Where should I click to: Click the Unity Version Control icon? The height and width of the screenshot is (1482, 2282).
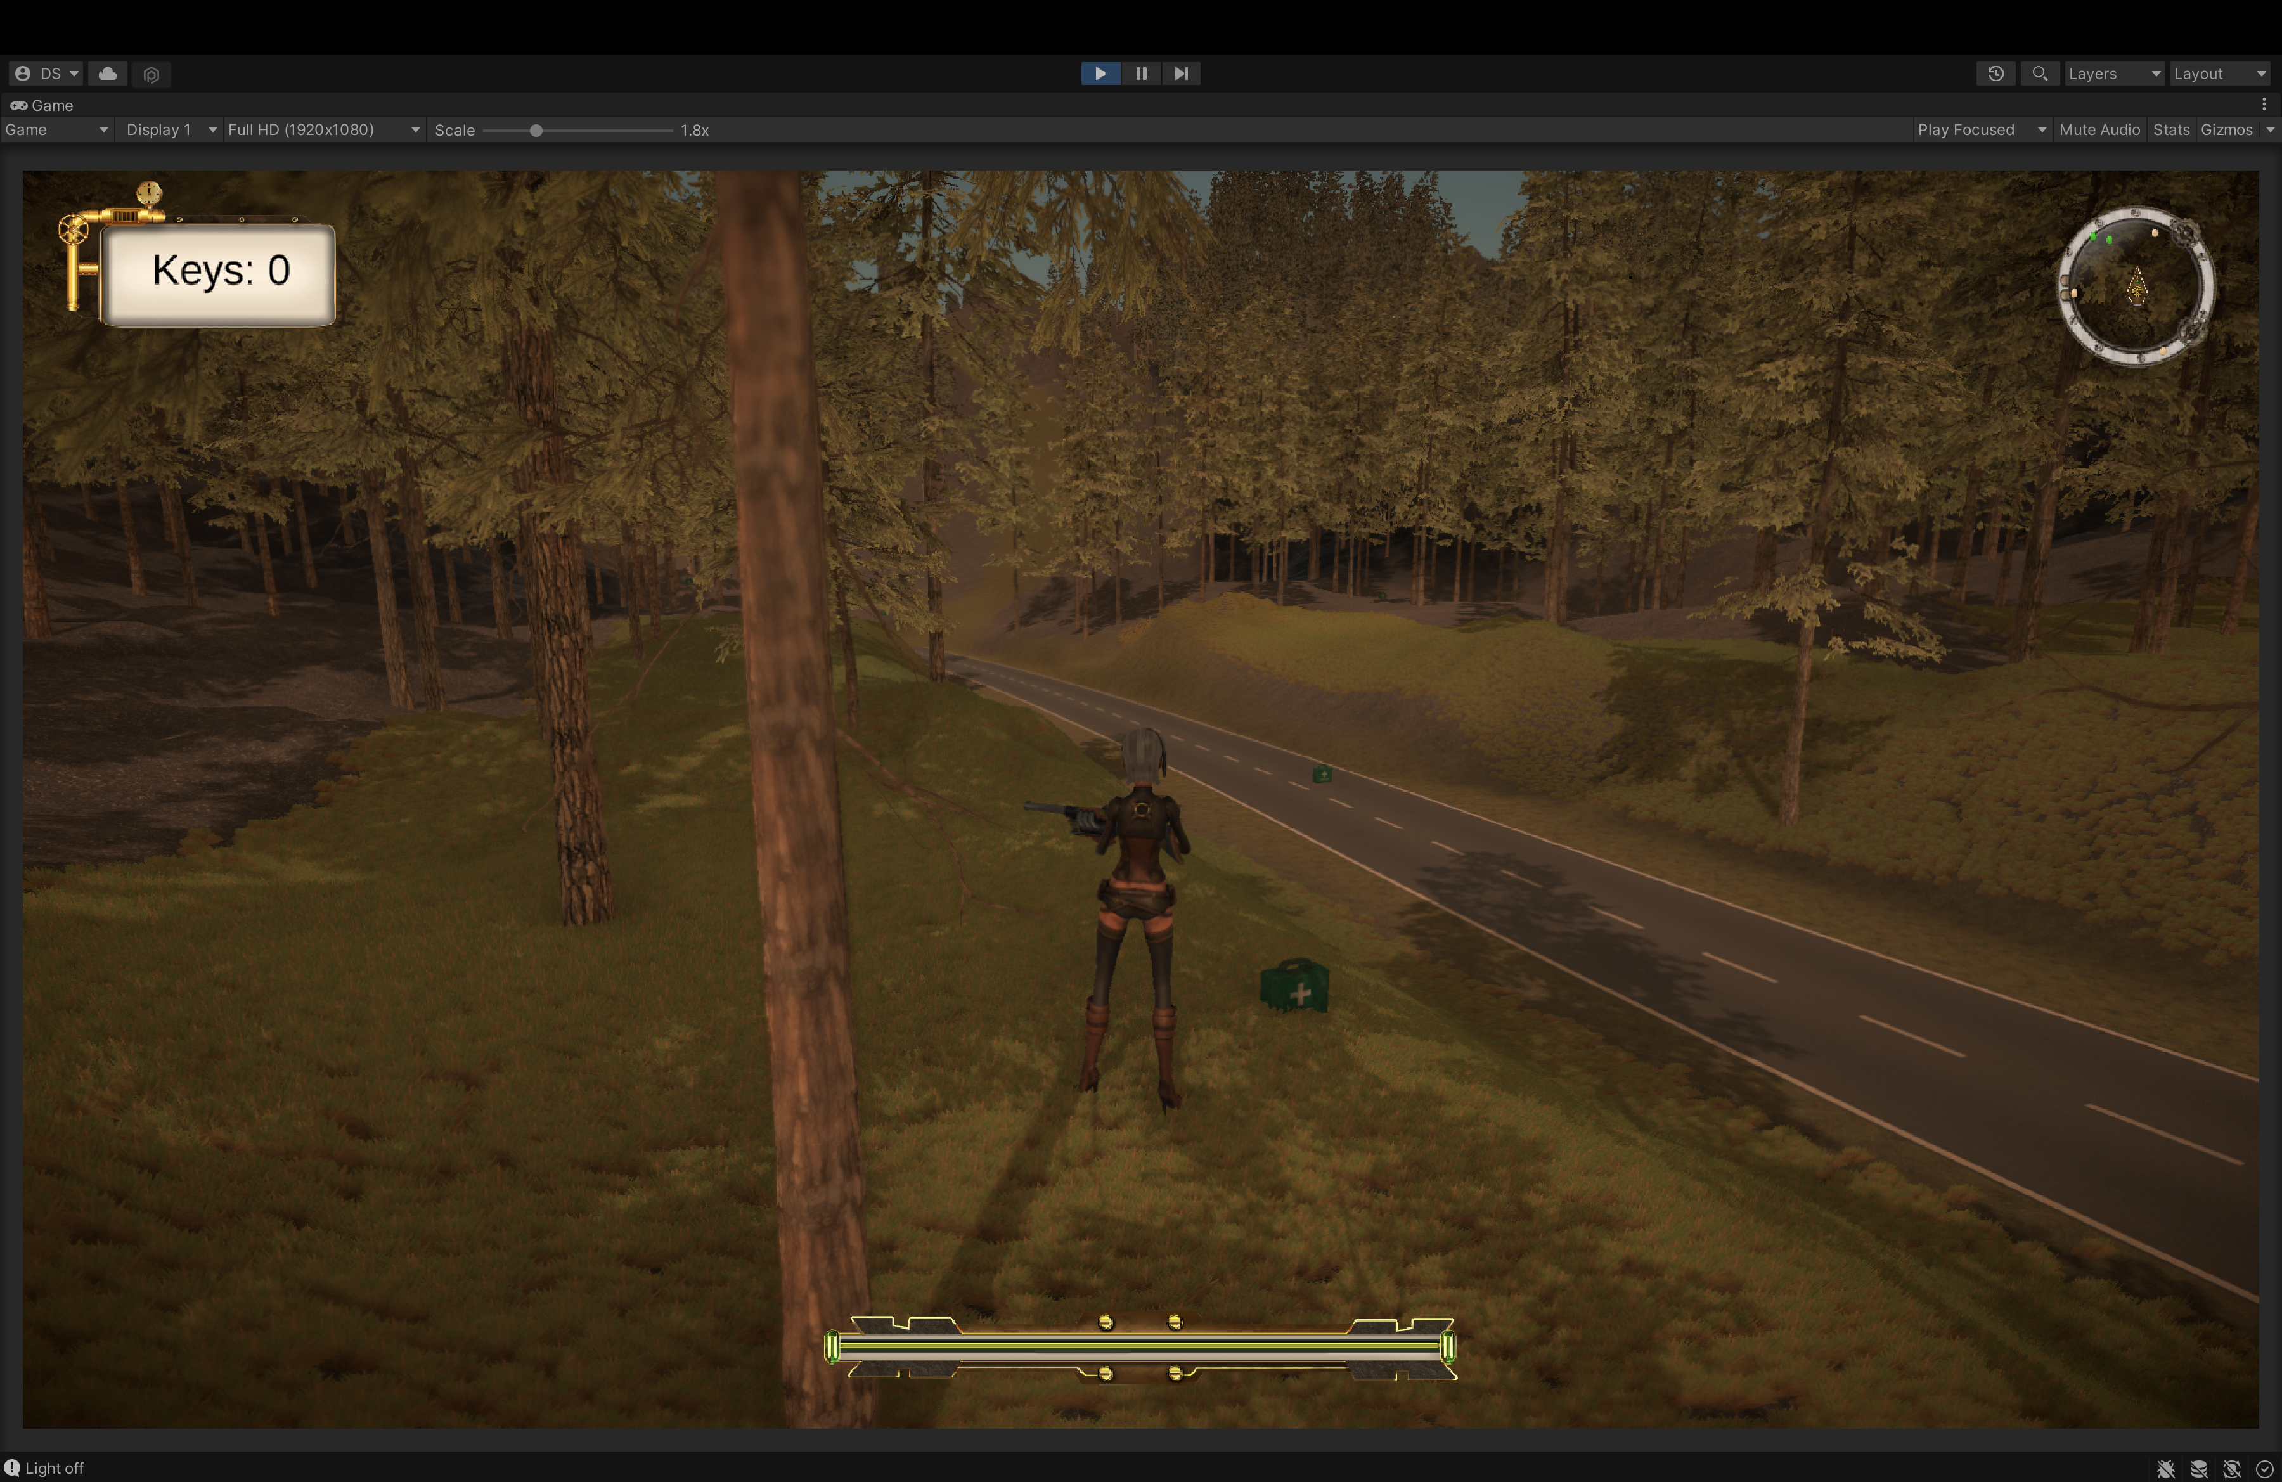tap(150, 74)
